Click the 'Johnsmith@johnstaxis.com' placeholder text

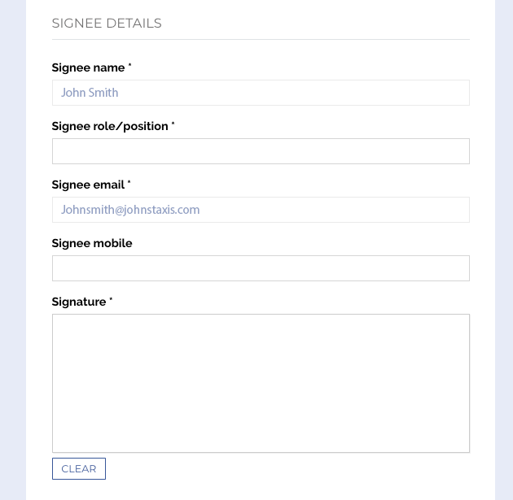click(130, 210)
